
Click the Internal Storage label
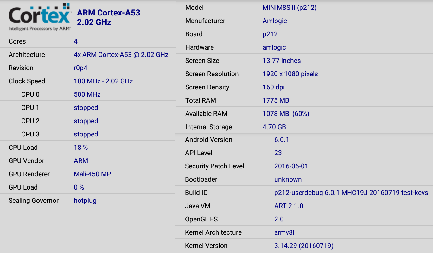click(x=209, y=127)
